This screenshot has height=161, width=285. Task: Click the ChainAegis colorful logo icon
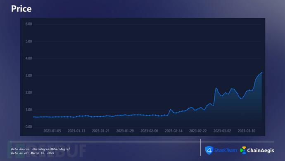point(243,150)
